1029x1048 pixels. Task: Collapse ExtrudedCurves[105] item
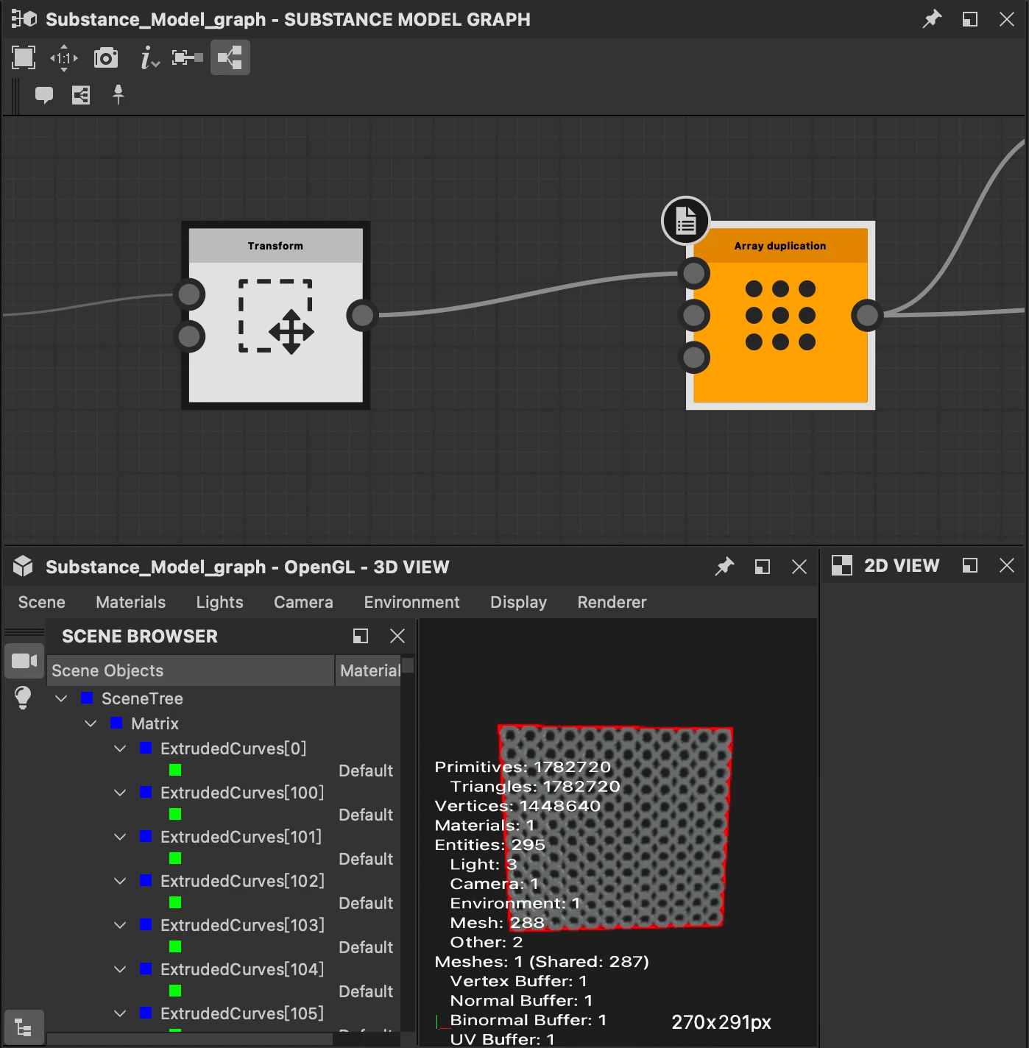[x=120, y=1013]
